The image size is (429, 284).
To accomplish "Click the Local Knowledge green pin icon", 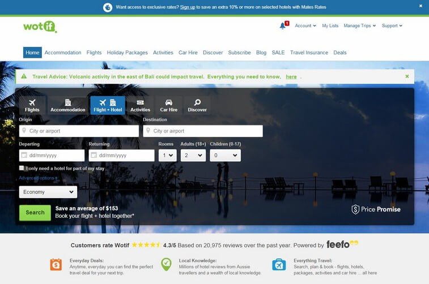I will click(x=166, y=264).
